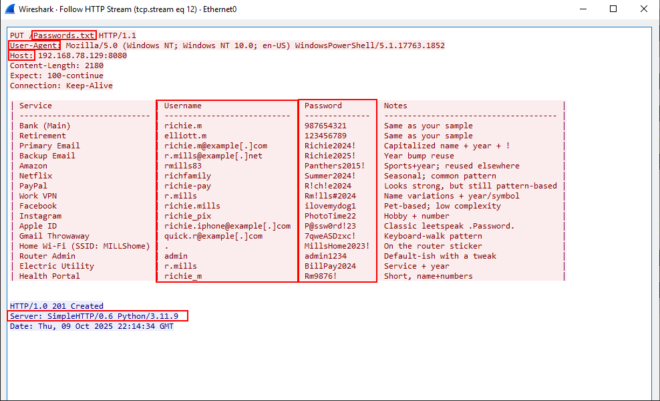
Task: Click note 'Keyboard-walk pattern'
Action: pos(433,237)
